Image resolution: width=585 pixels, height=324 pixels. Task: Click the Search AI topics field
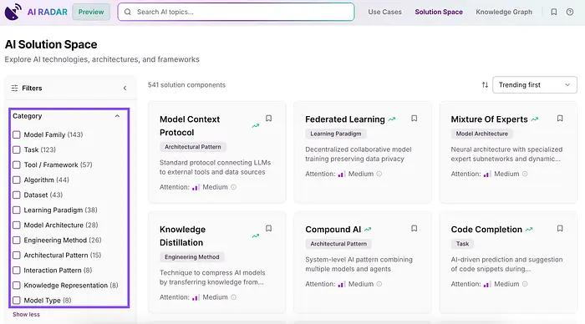[x=236, y=12]
